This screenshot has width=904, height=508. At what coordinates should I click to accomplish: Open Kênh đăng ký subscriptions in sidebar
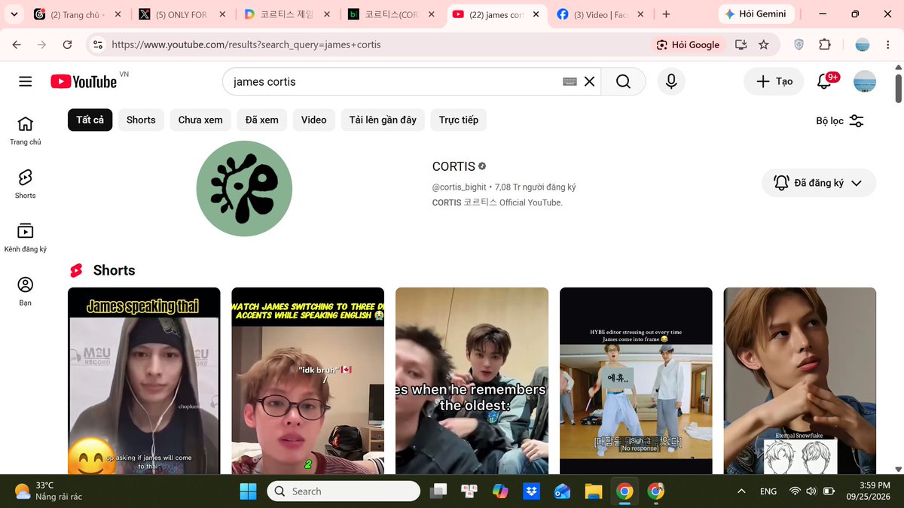point(26,238)
